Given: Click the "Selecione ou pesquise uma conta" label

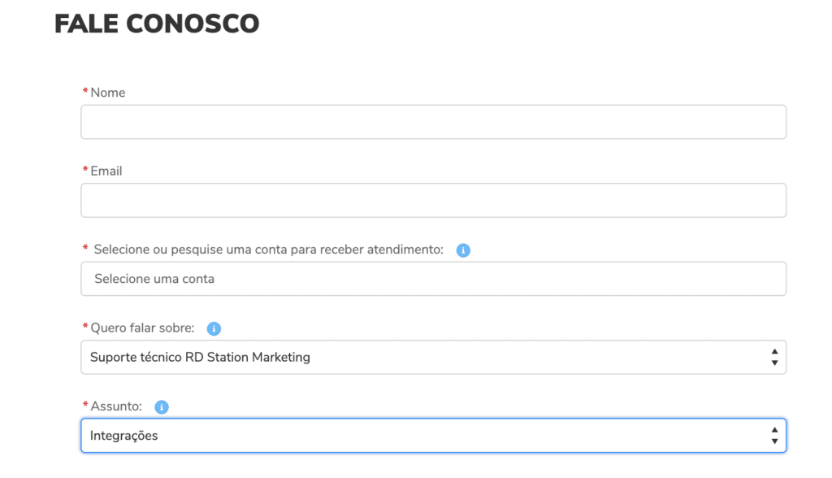Looking at the screenshot, I should [268, 250].
